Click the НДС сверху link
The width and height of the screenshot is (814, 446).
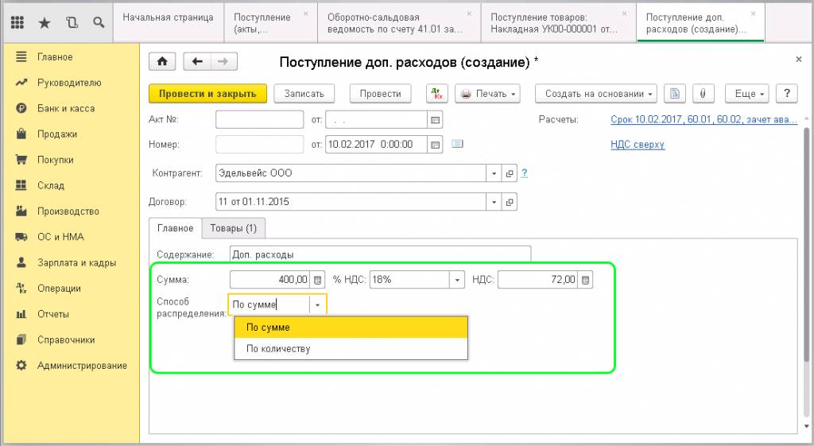[638, 145]
